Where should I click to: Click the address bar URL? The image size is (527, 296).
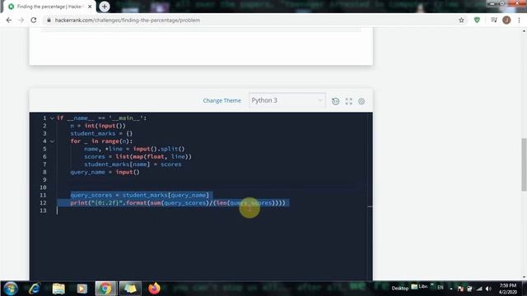pos(128,20)
